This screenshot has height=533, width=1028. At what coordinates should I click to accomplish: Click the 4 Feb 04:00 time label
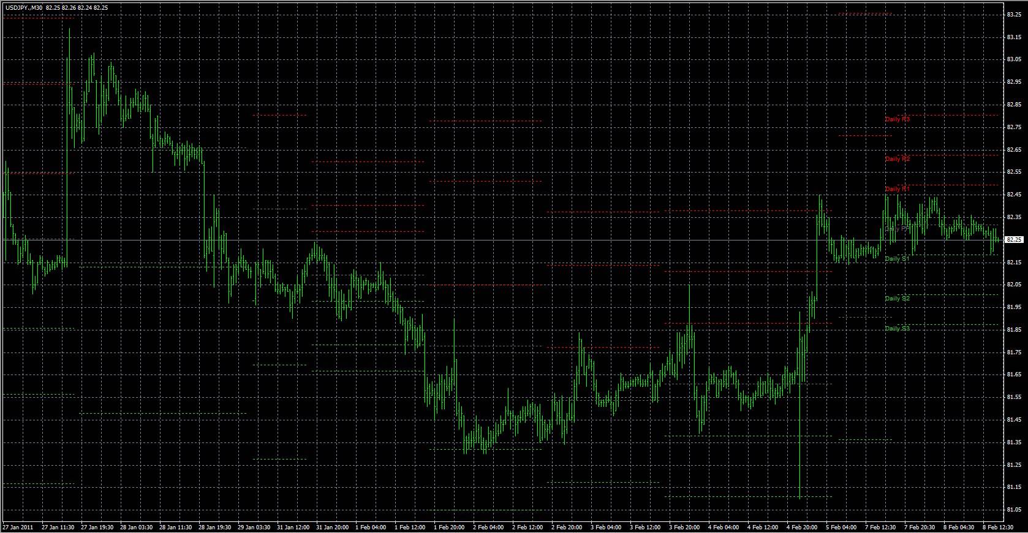[725, 527]
